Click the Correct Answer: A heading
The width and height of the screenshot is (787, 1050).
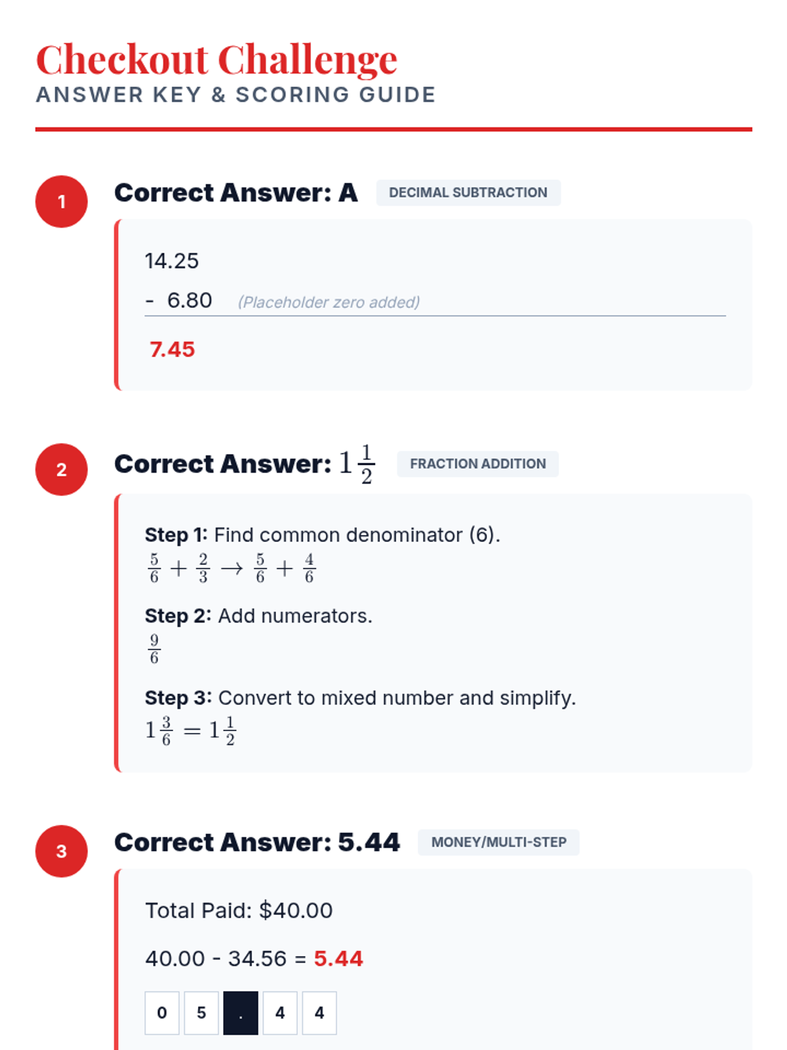(236, 193)
